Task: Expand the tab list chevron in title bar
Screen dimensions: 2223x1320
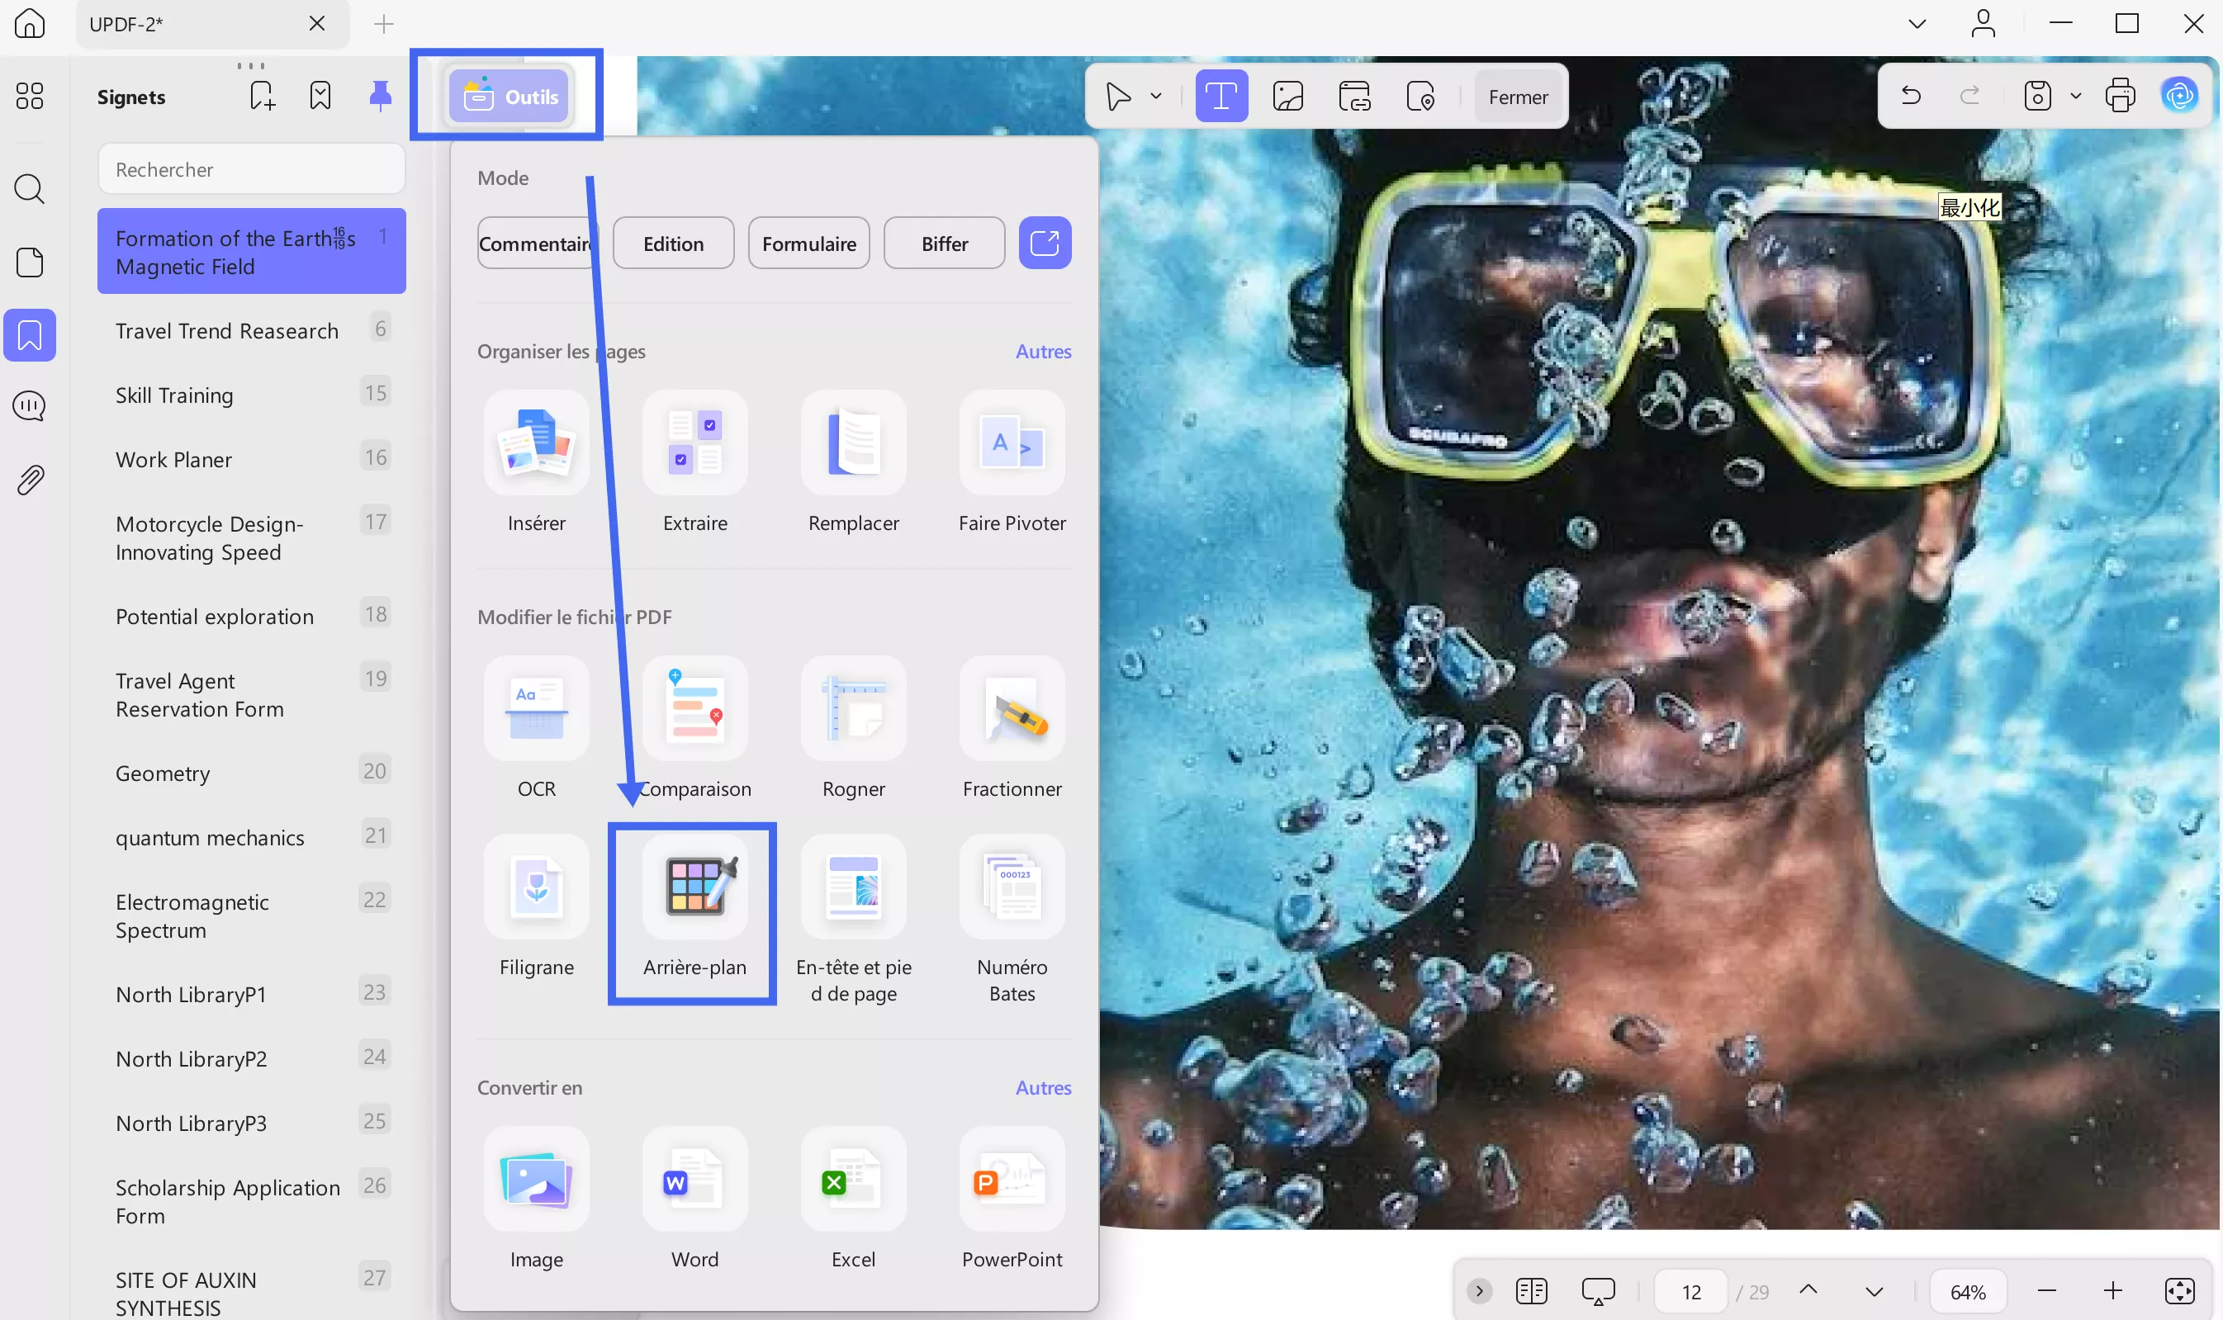Action: point(1917,23)
